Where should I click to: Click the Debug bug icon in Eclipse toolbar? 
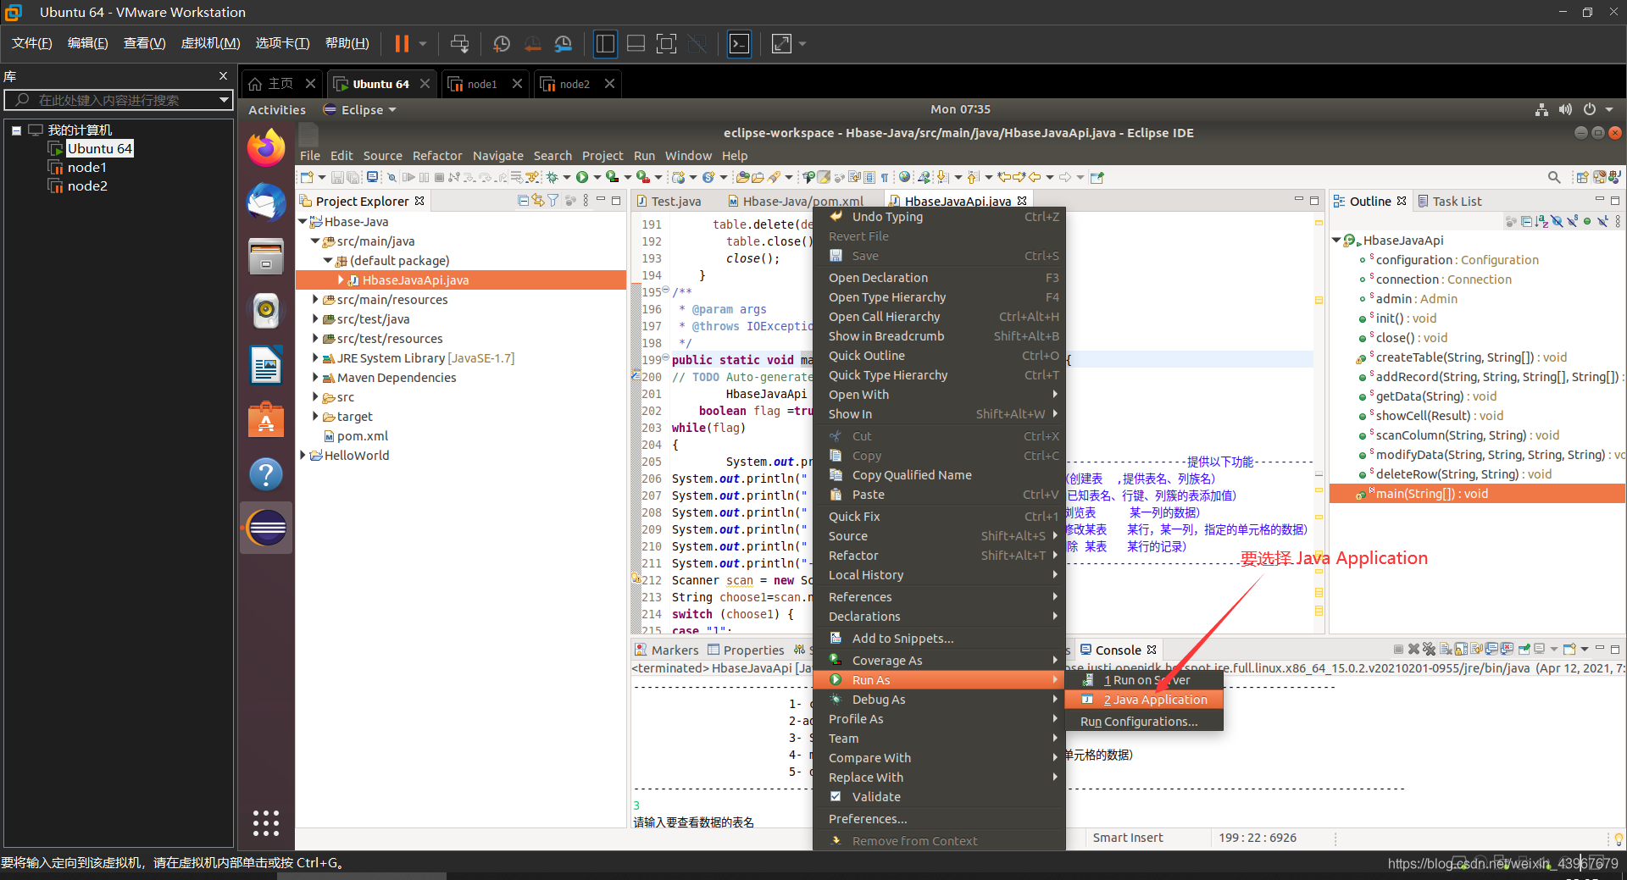(552, 177)
